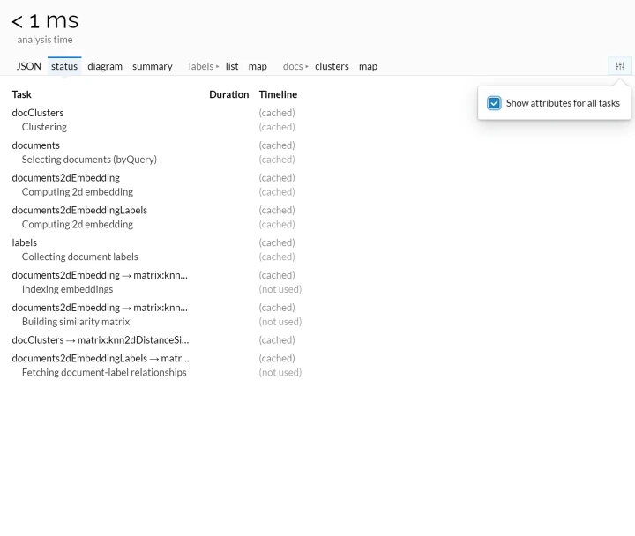Select matrix:knn task above Building similarity matrix
Screen dimensions: 635x536
pyautogui.click(x=100, y=308)
